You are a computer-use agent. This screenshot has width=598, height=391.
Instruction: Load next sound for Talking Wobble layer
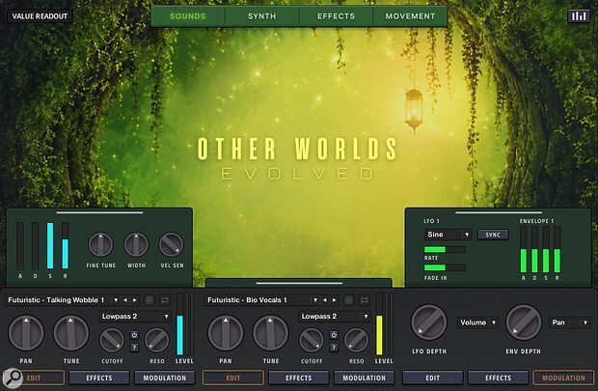tap(135, 300)
